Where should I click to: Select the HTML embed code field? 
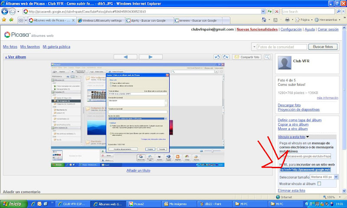[x=305, y=169]
